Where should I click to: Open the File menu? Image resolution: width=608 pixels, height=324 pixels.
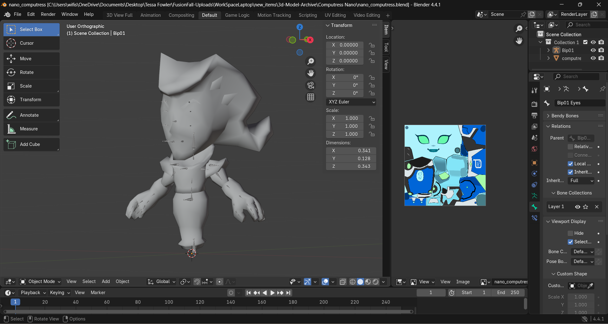pos(17,14)
